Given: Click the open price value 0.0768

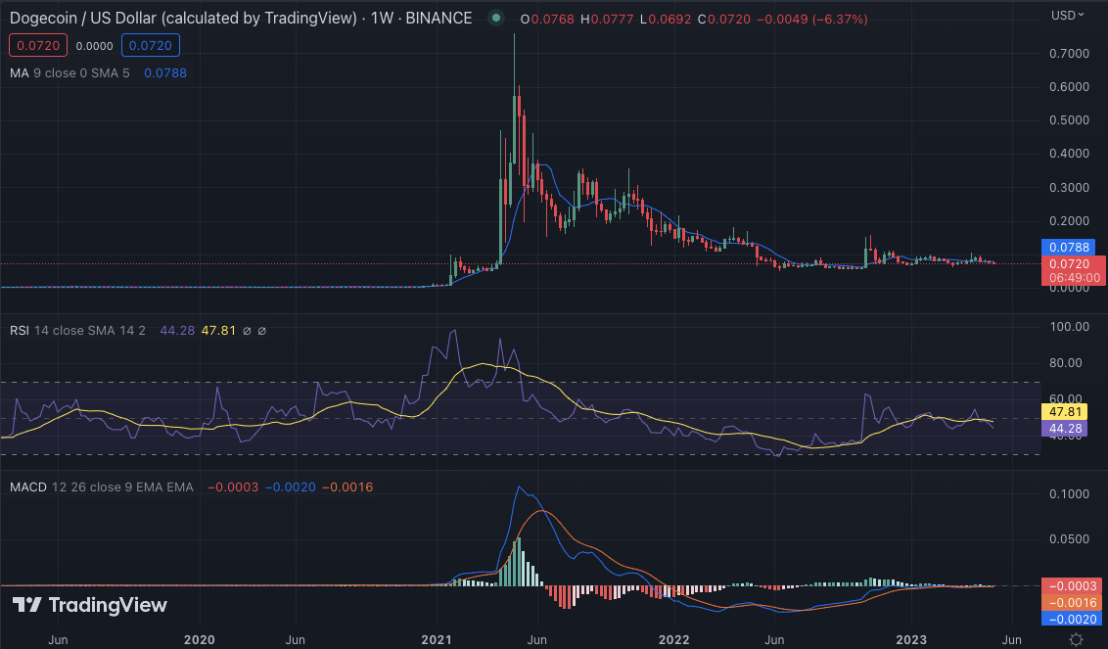Looking at the screenshot, I should (552, 20).
